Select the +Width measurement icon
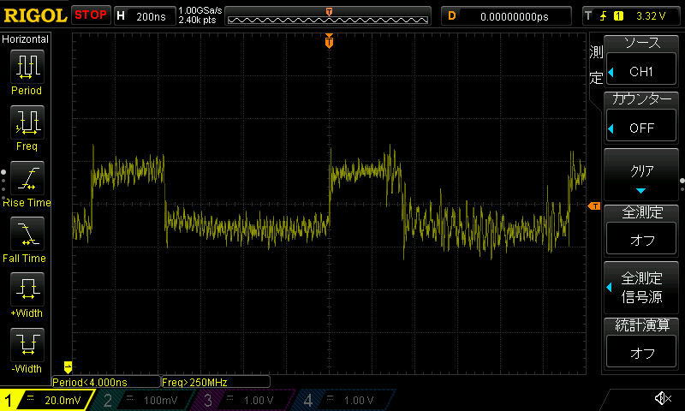Viewport: 685px width, 411px height. point(27,289)
